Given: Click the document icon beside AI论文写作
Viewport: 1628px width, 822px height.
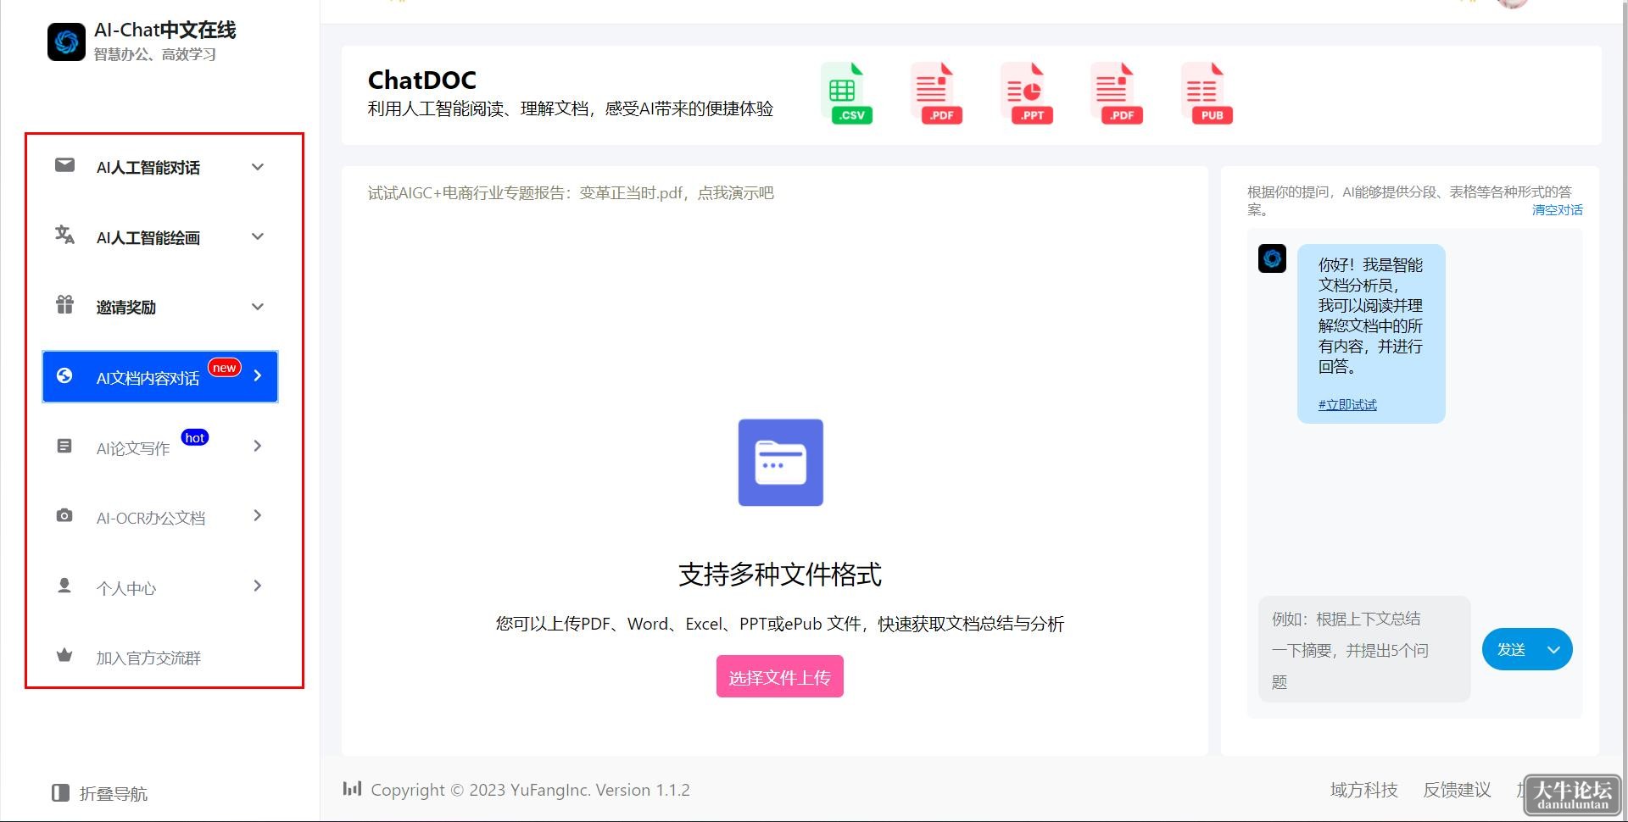Looking at the screenshot, I should tap(64, 446).
